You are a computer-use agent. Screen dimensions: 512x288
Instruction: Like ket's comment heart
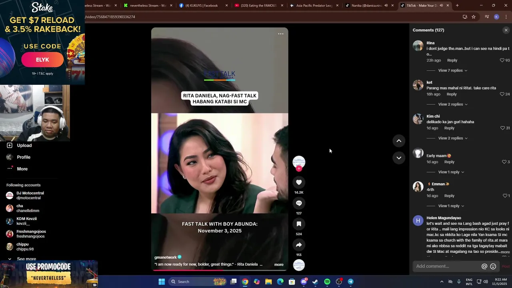click(x=502, y=94)
